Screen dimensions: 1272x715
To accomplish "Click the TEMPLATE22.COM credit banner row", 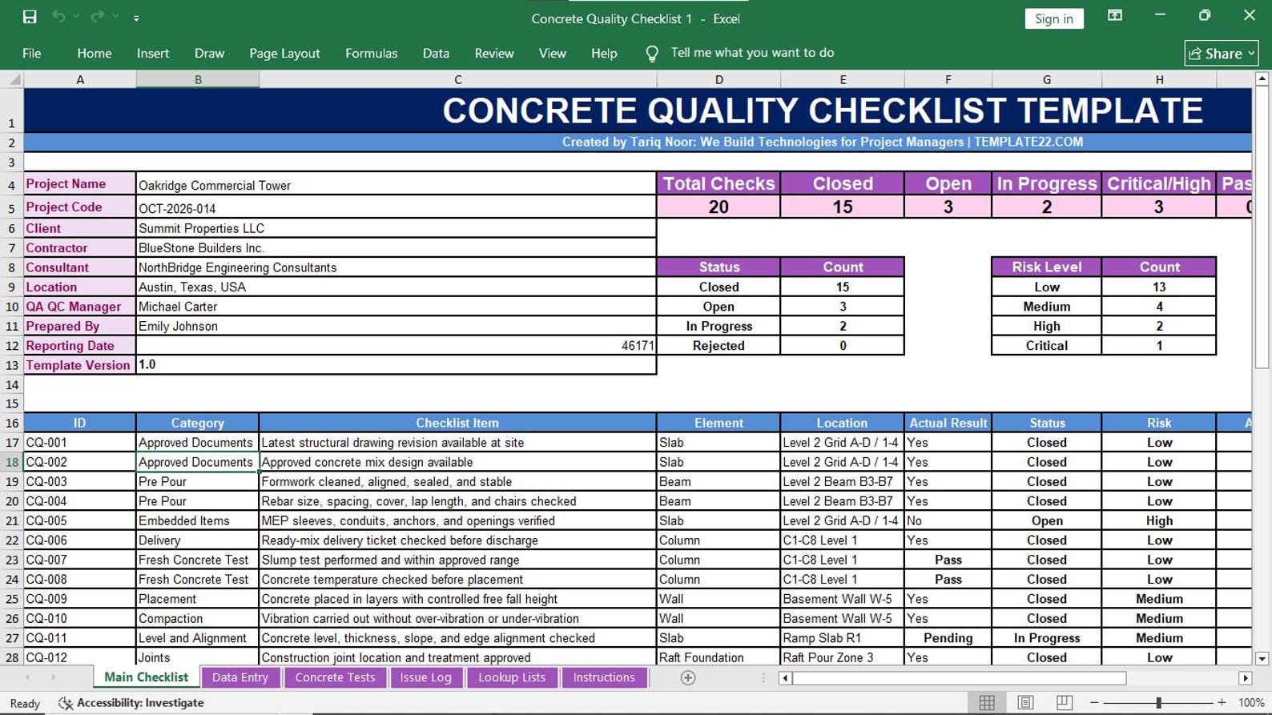I will point(638,143).
